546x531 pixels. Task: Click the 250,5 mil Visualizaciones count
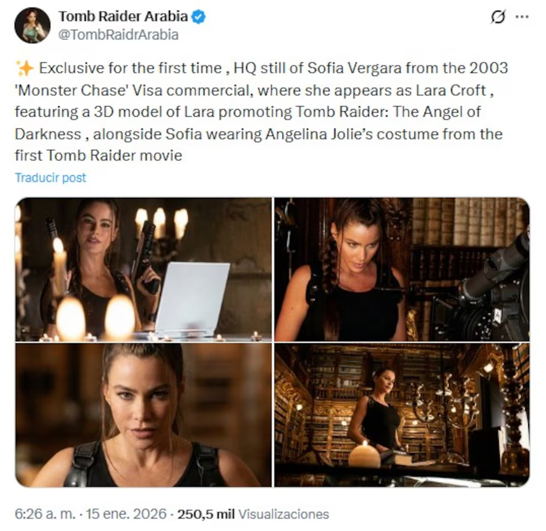253,514
